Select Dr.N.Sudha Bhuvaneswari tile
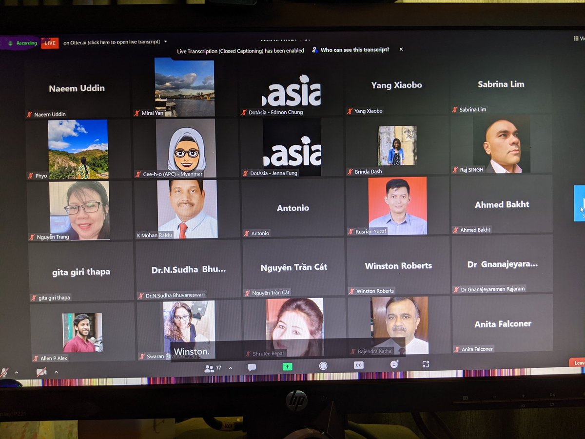 pyautogui.click(x=188, y=269)
